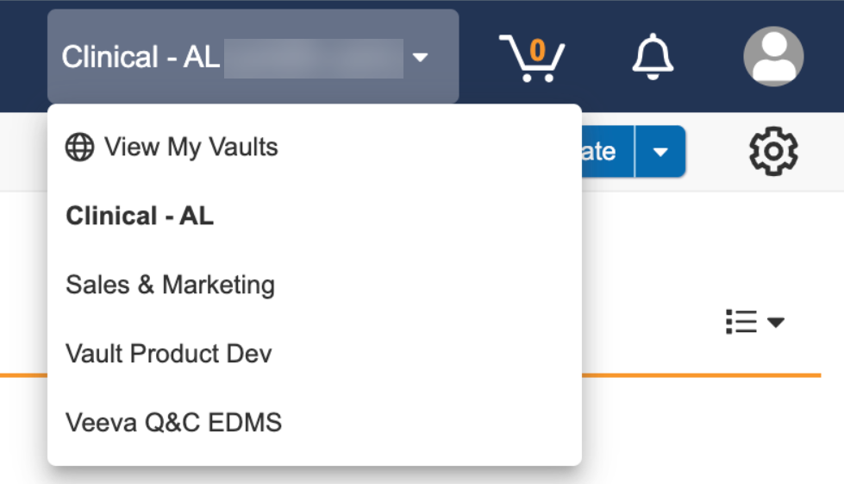The image size is (844, 484).
Task: Open the shopping cart icon
Action: click(531, 60)
